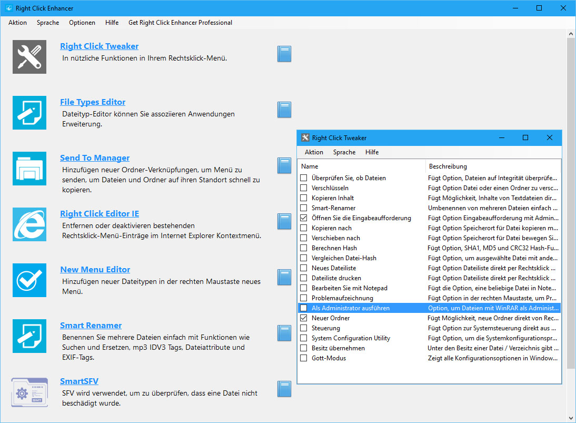Check the Problemaufzeichnung option
576x423 pixels.
pyautogui.click(x=303, y=298)
